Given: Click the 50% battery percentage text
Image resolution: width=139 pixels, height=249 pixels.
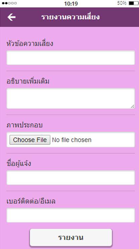Looking at the screenshot, I should 122,3.
